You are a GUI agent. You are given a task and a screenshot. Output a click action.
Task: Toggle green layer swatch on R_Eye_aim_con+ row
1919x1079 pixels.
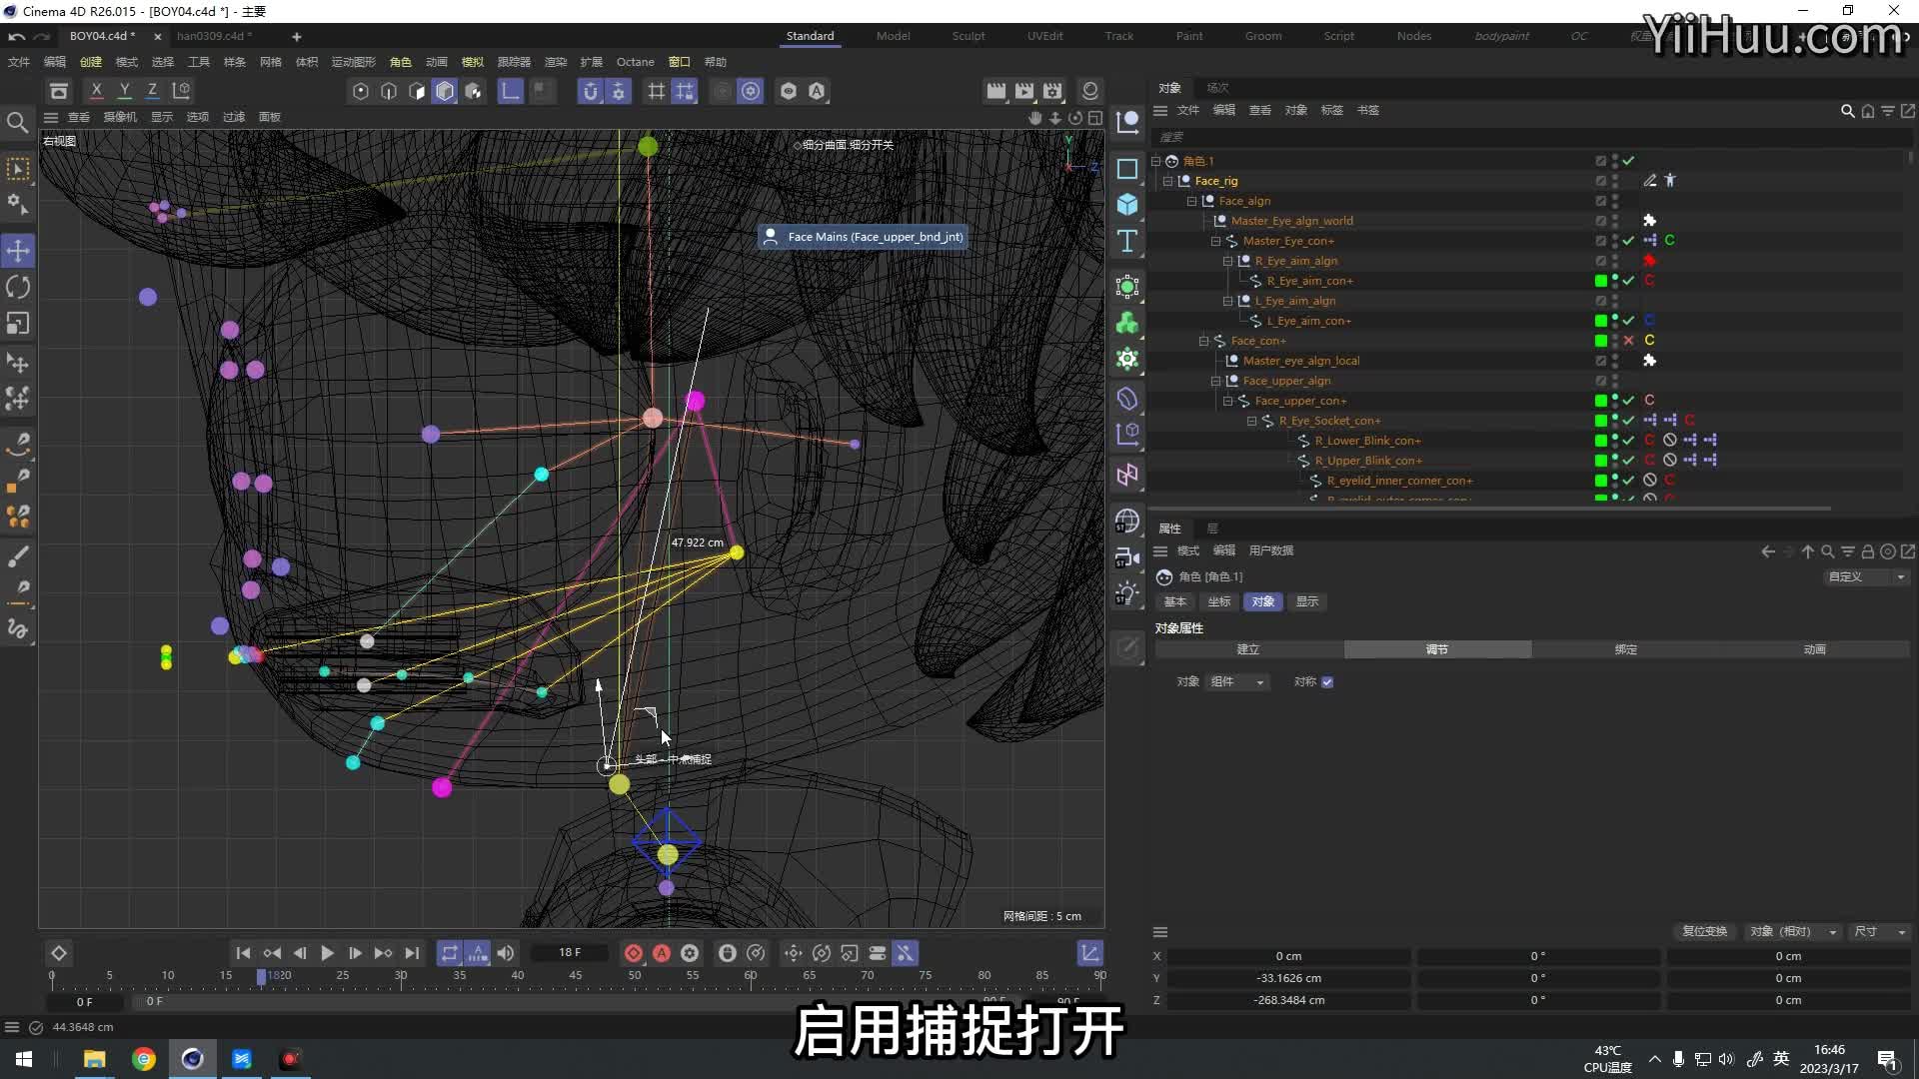pos(1601,281)
